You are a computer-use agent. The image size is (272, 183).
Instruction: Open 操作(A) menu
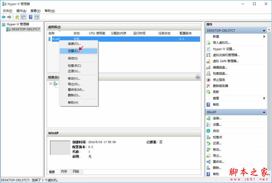[x=21, y=11]
